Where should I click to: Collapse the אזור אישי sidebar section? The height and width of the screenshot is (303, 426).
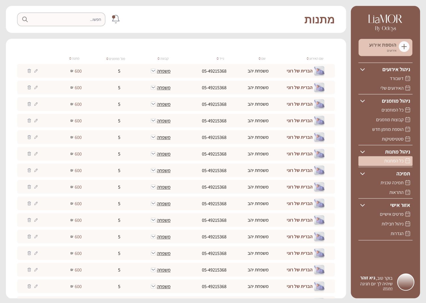362,205
